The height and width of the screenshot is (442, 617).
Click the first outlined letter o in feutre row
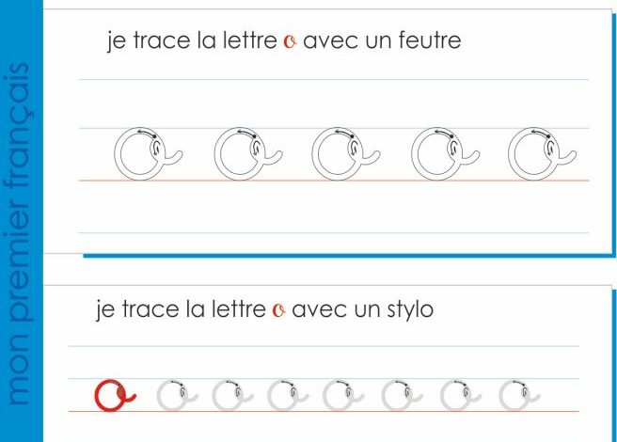(x=149, y=154)
